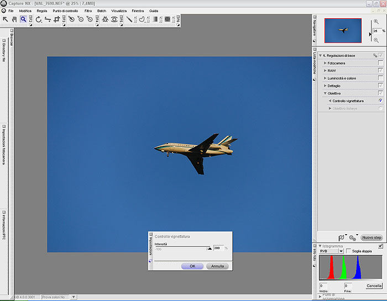Open the gears batch menu icon
Viewport: 387px width, 301px height.
point(353,237)
